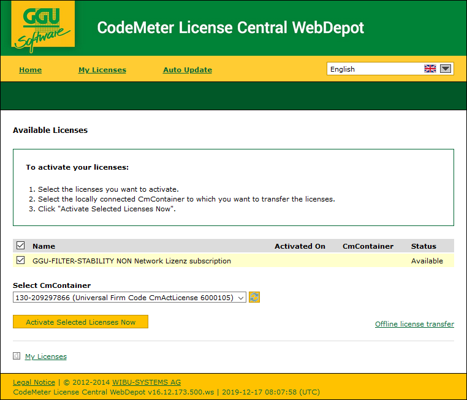Click the UK flag language icon

click(x=430, y=69)
